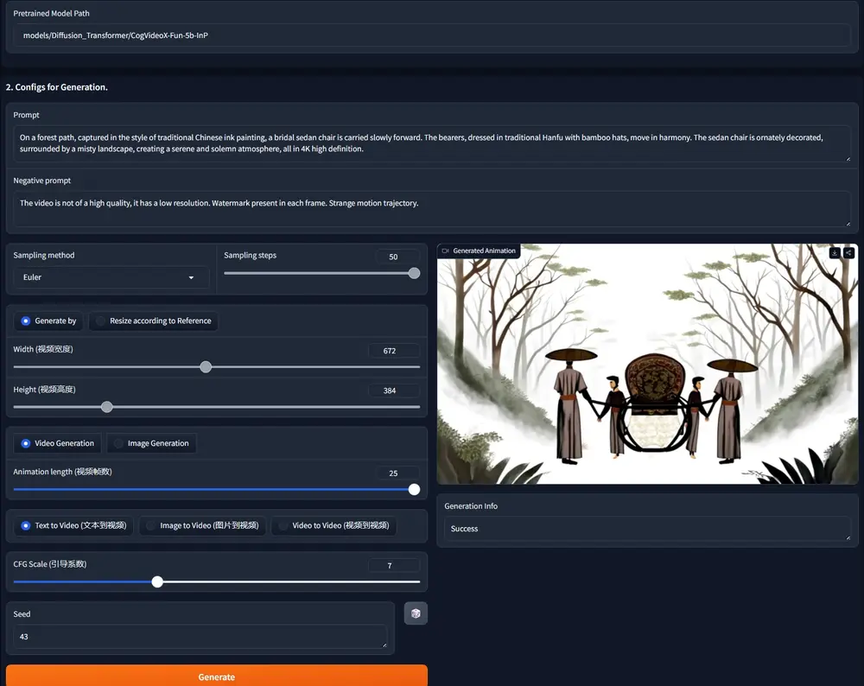864x686 pixels.
Task: Click the download icon on Generated Animation
Action: click(x=835, y=253)
